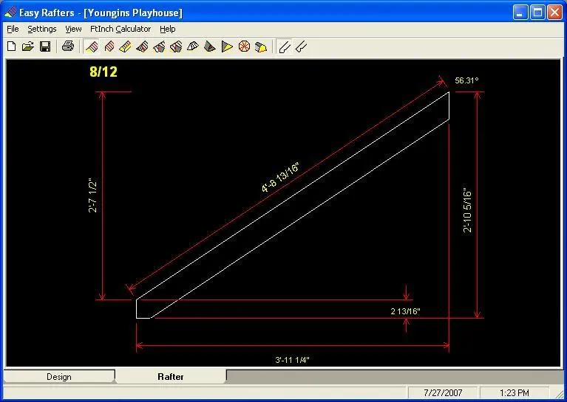Screen dimensions: 567x402
Task: Choose the dormer icon with yellow arch
Action: 261,47
